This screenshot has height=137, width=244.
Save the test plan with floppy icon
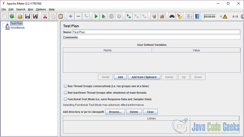[28, 16]
